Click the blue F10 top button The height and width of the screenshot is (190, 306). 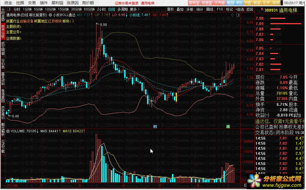(x=239, y=3)
